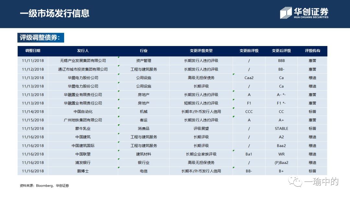Select the CC new rating cell
Image resolution: width=350 pixels, height=197 pixels.
[x=281, y=111]
